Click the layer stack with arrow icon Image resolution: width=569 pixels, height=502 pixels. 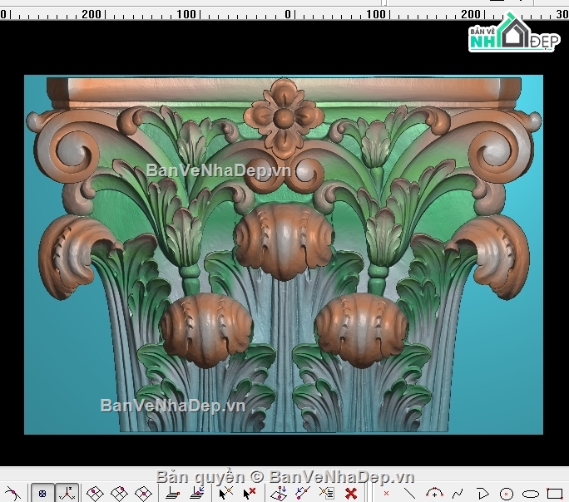[x=197, y=493]
